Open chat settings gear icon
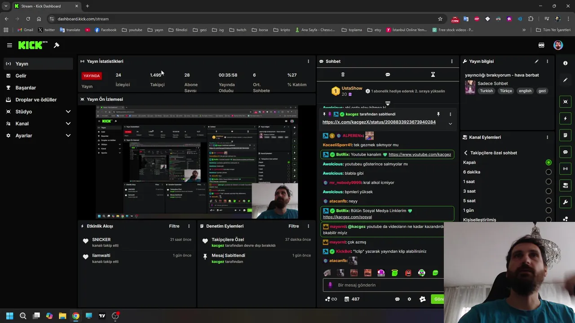Viewport: 575px width, 323px height. coord(409,299)
